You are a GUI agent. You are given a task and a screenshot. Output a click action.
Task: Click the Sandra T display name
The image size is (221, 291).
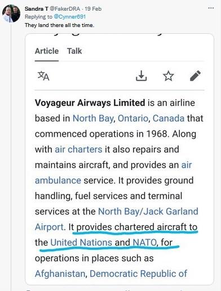click(x=37, y=8)
